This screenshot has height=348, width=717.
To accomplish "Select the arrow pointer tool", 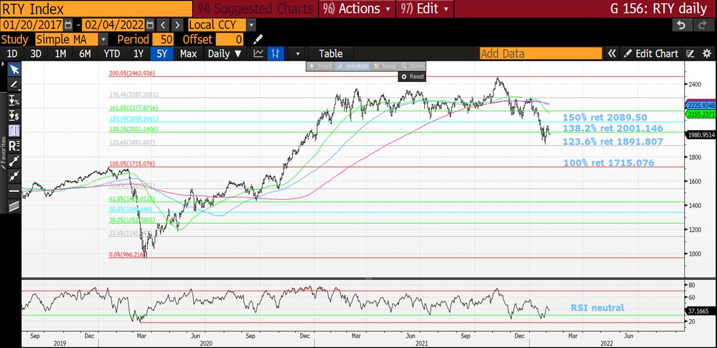I will tap(14, 69).
